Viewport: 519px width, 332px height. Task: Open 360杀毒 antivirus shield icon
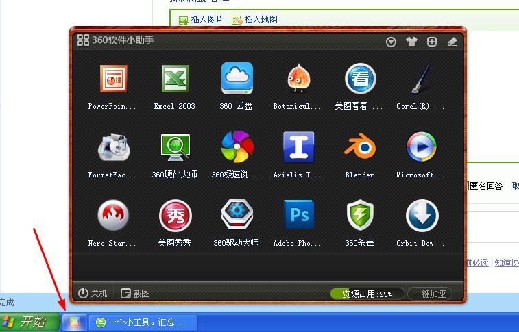point(360,215)
